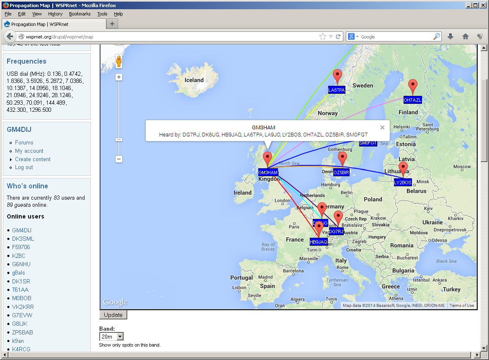Go to the Firefox home page icon
The height and width of the screenshot is (360, 489).
(x=465, y=36)
